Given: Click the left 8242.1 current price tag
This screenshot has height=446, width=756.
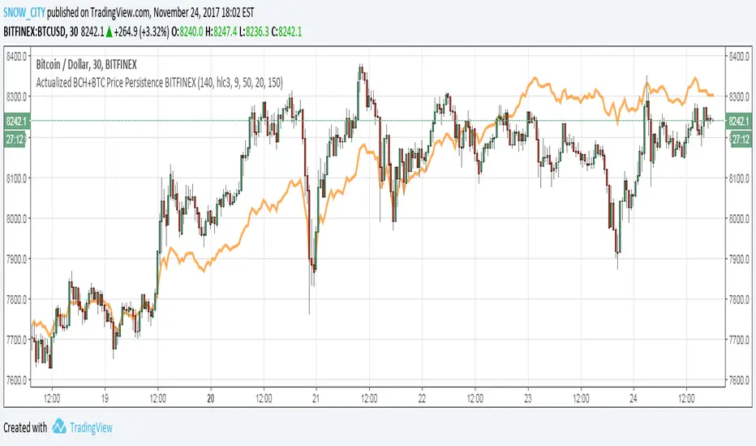Looking at the screenshot, I should (x=17, y=121).
